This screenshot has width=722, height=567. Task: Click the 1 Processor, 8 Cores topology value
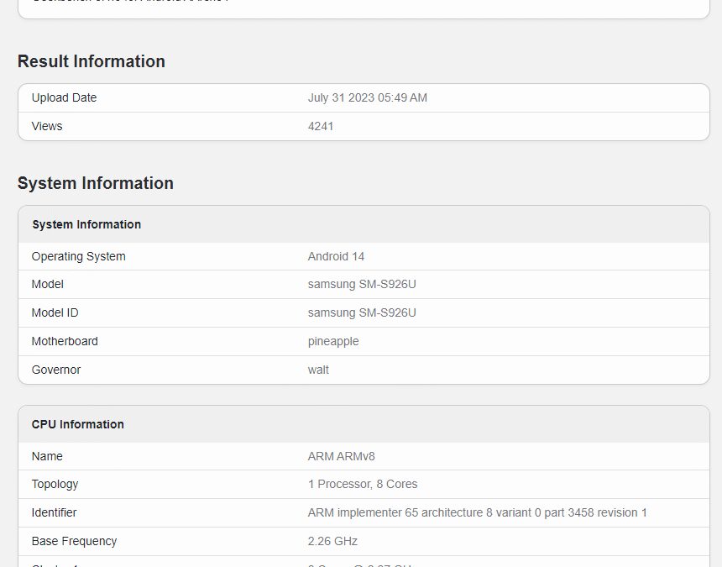[x=362, y=484]
